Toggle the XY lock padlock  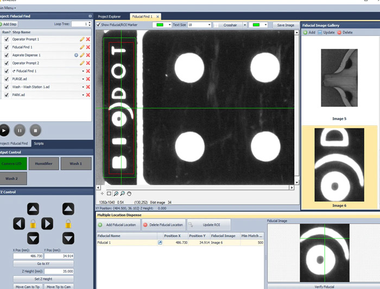(x=33, y=223)
